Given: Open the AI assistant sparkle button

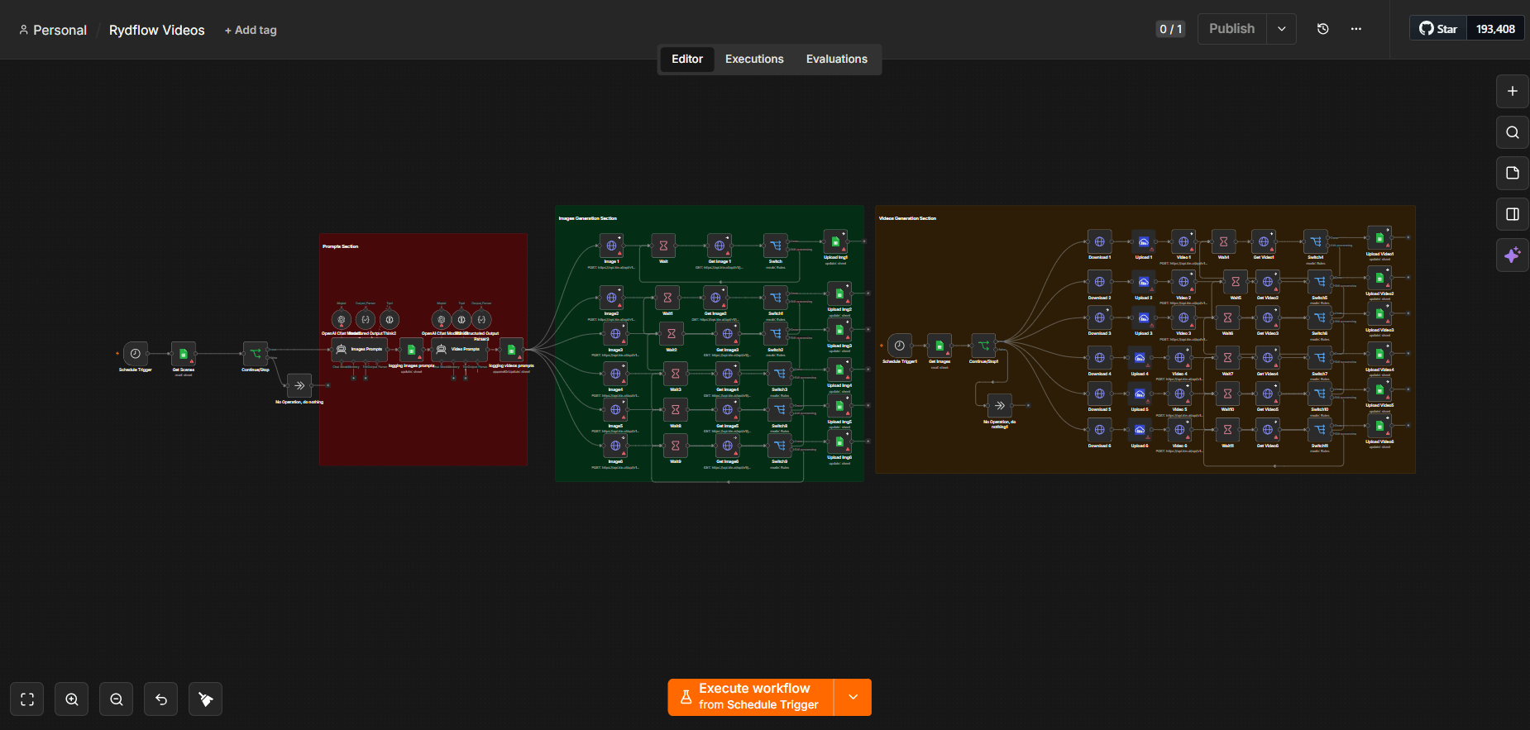Looking at the screenshot, I should (1512, 255).
